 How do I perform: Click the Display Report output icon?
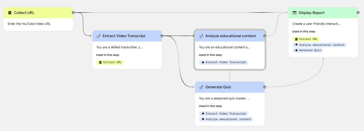295,13
